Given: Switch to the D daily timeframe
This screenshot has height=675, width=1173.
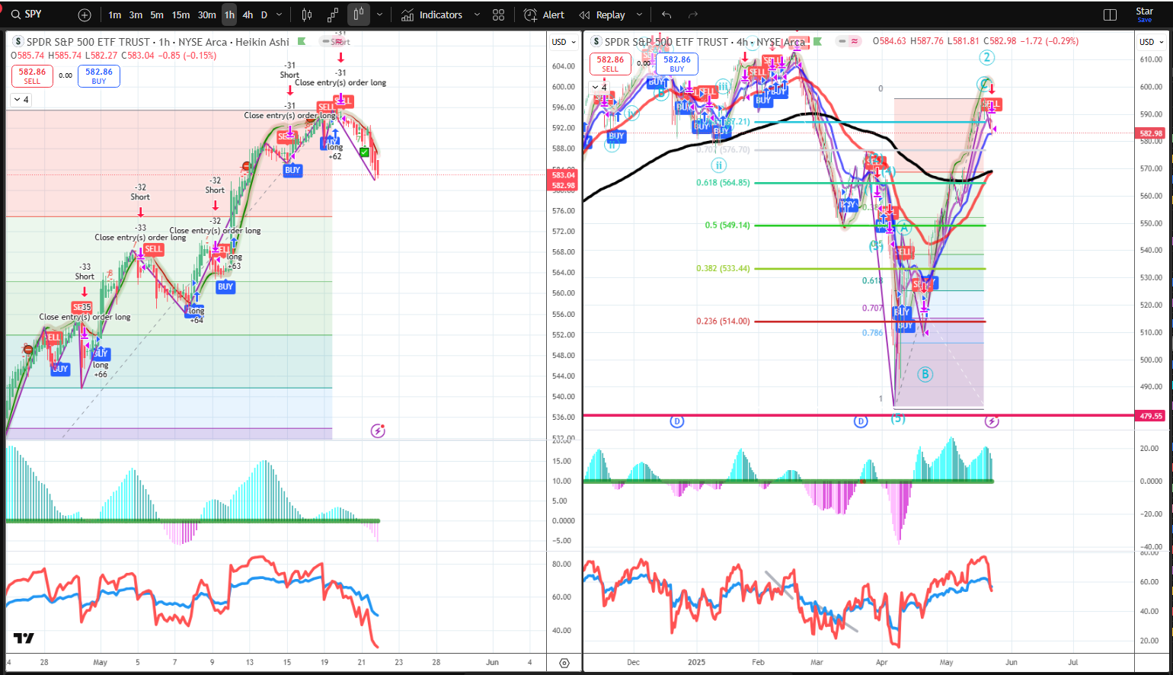Looking at the screenshot, I should tap(264, 14).
